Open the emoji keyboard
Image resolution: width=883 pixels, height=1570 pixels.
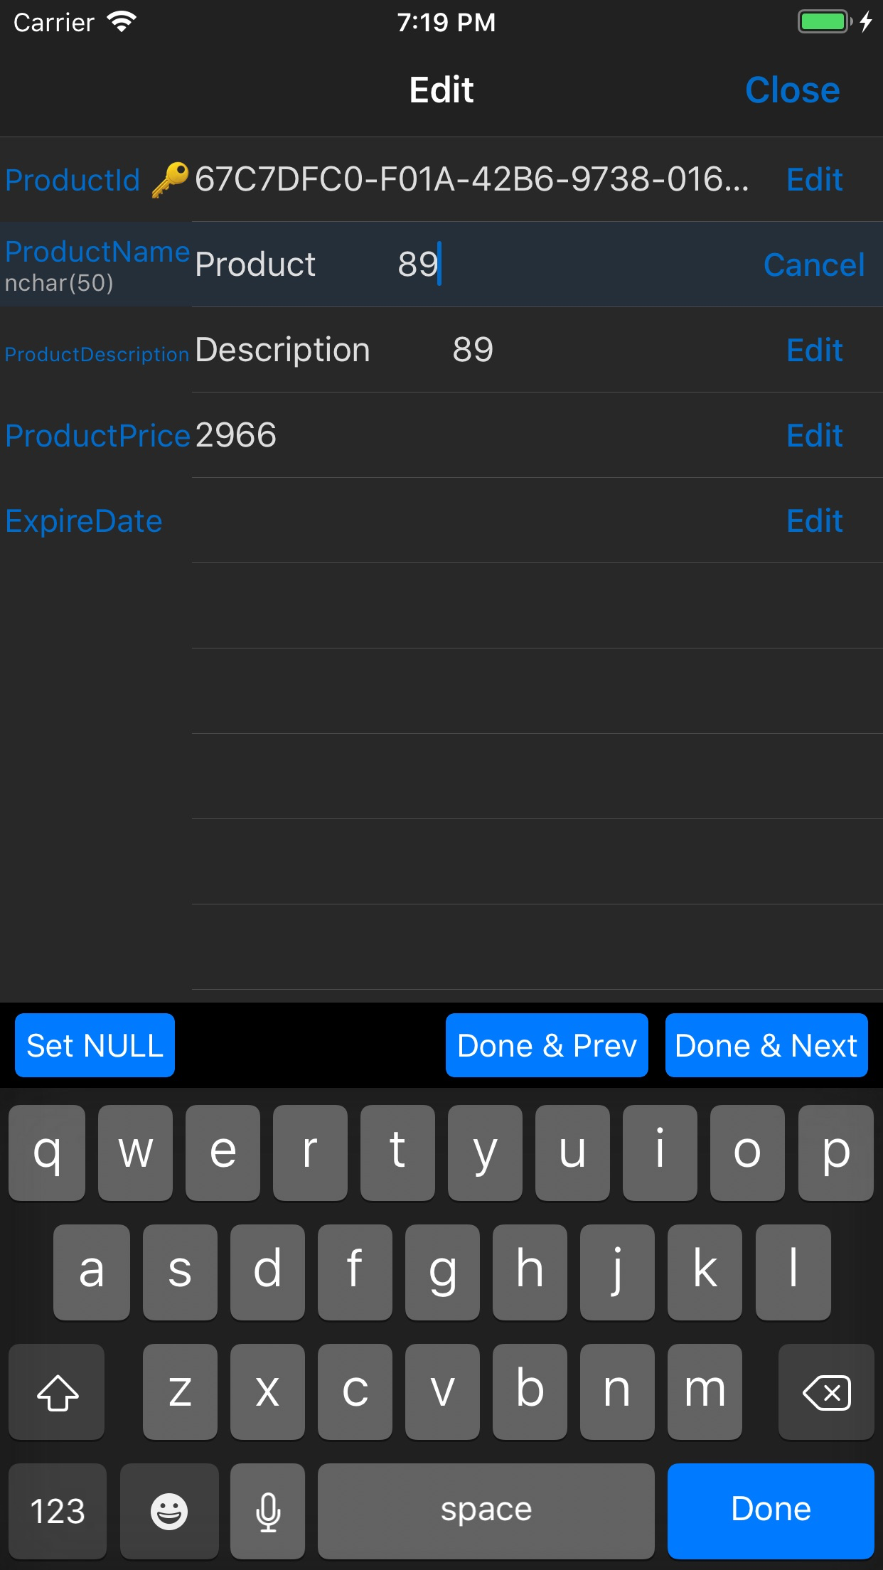click(169, 1510)
